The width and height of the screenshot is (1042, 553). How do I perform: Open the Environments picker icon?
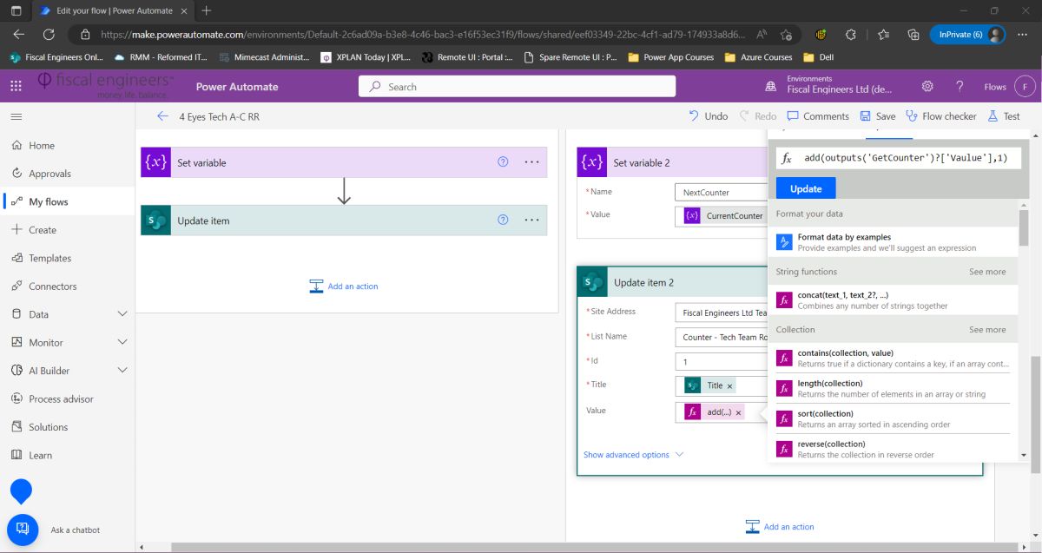coord(771,86)
